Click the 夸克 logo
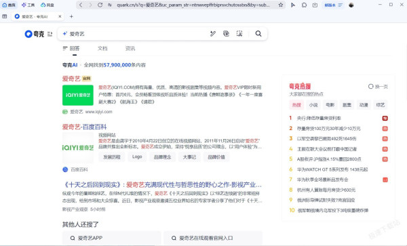The width and height of the screenshot is (407, 246). 35,34
